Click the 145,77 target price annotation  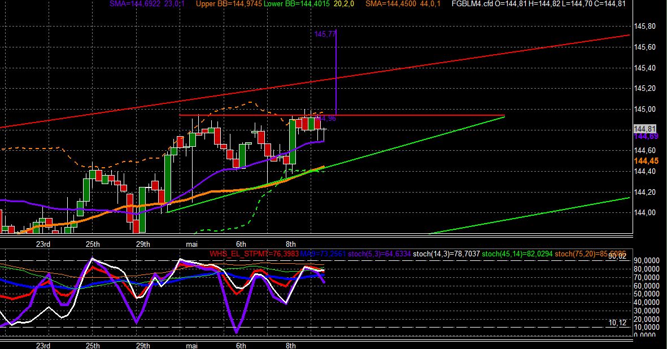coord(325,34)
